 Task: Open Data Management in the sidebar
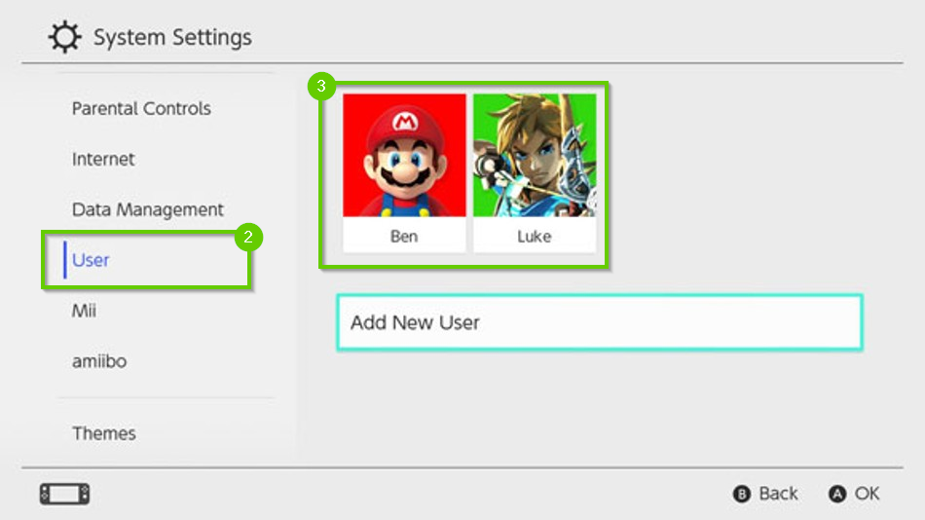point(148,209)
